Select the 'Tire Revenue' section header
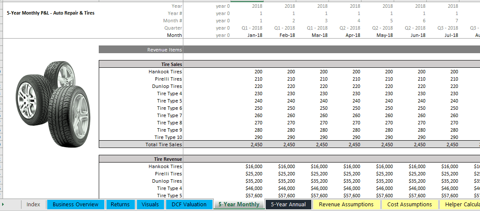Image resolution: width=480 pixels, height=211 pixels. tap(141, 159)
